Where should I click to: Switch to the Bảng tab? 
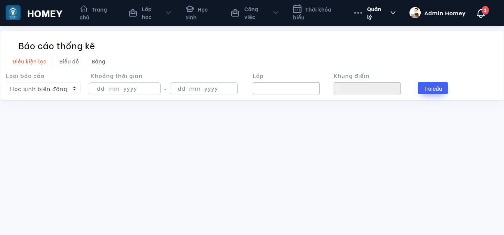tap(98, 62)
